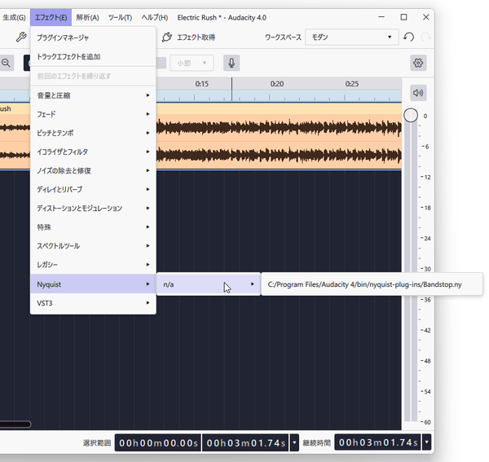Click the wrench tools icon
Screen dimensions: 489x462
pos(21,37)
